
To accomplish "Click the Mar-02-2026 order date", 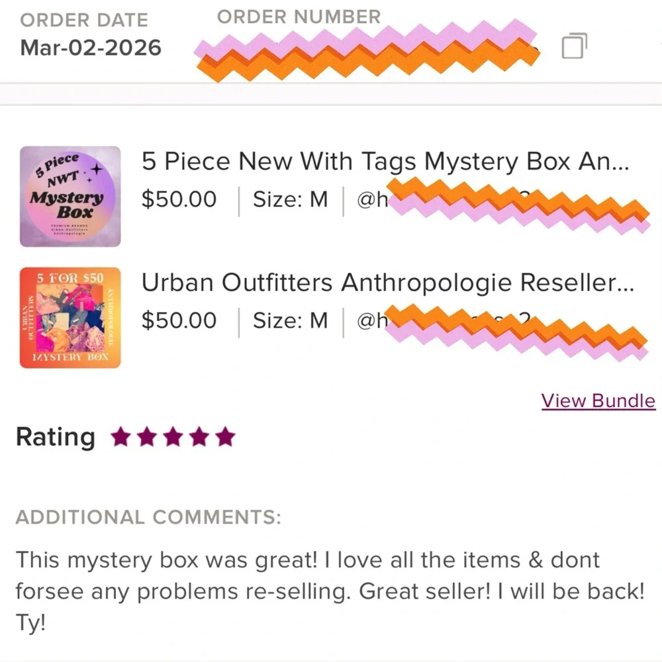I will pyautogui.click(x=91, y=48).
